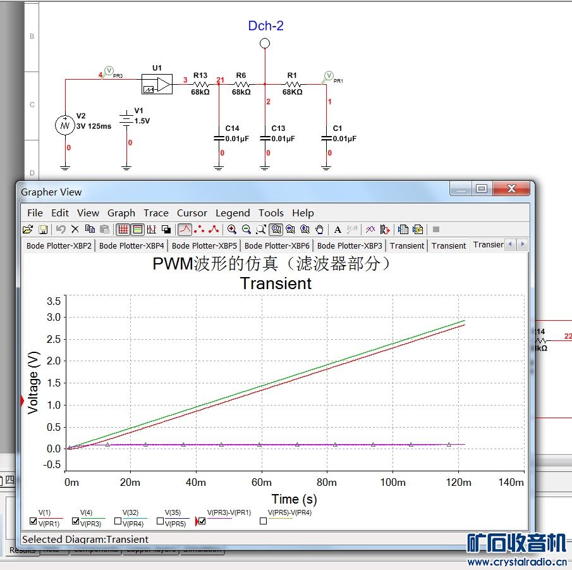Uncheck the V(1) V(PR1) trace checkbox
The height and width of the screenshot is (570, 572).
pyautogui.click(x=33, y=521)
